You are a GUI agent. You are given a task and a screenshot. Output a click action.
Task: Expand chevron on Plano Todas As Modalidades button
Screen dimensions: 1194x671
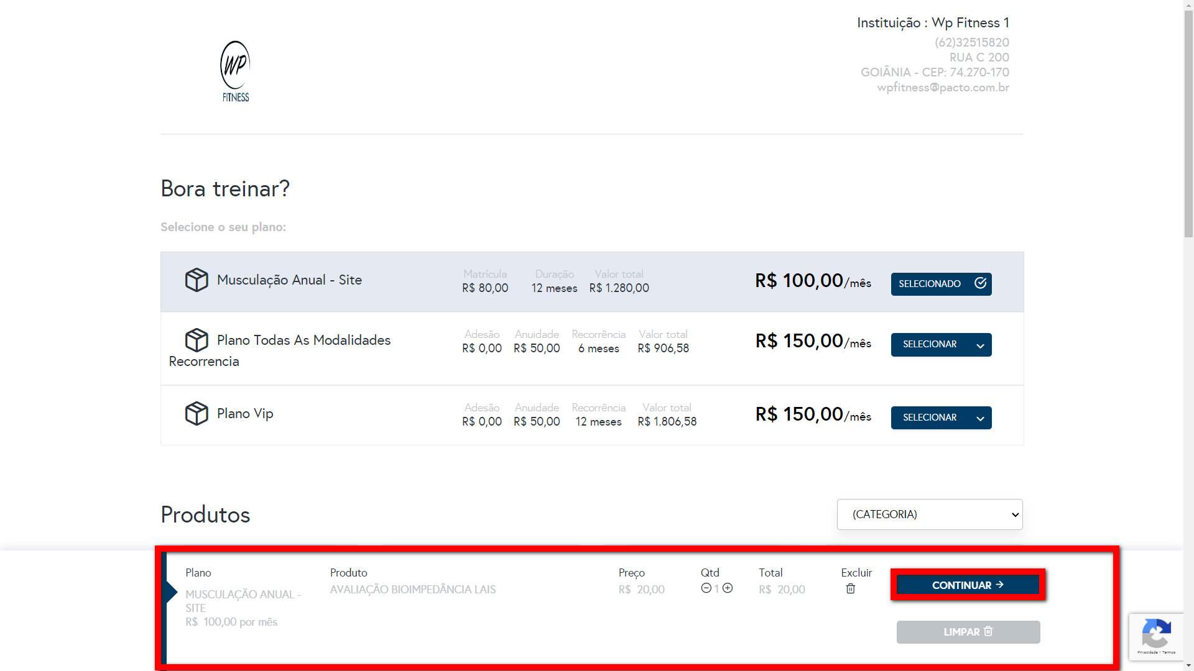tap(980, 346)
